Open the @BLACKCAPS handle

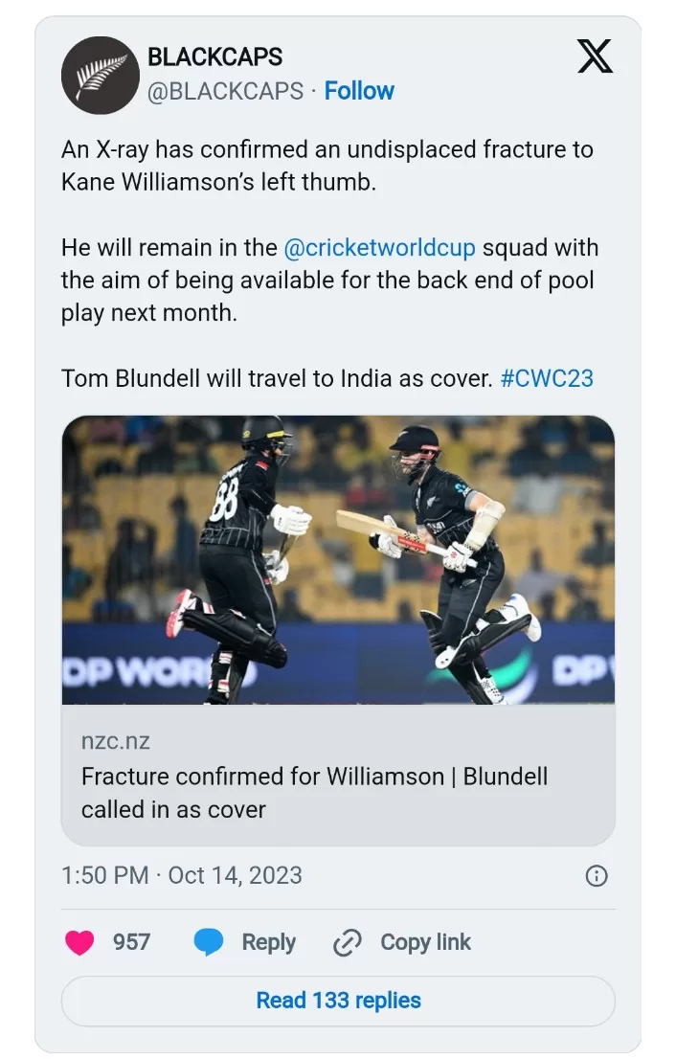click(226, 91)
